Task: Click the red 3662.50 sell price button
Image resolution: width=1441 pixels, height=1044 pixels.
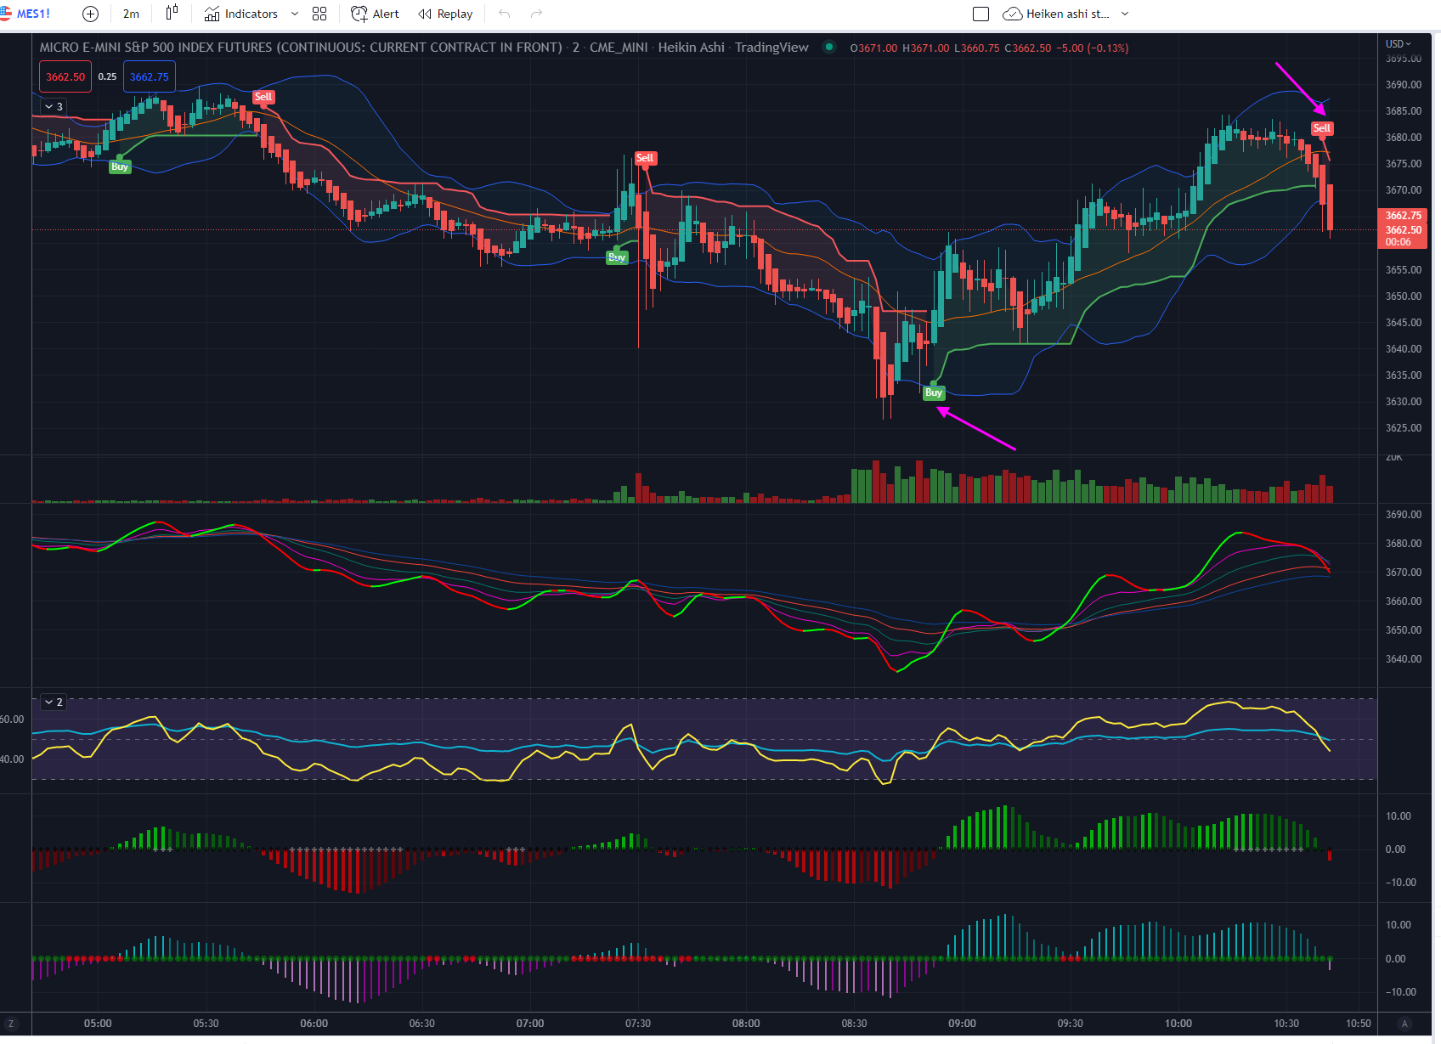Action: tap(65, 77)
